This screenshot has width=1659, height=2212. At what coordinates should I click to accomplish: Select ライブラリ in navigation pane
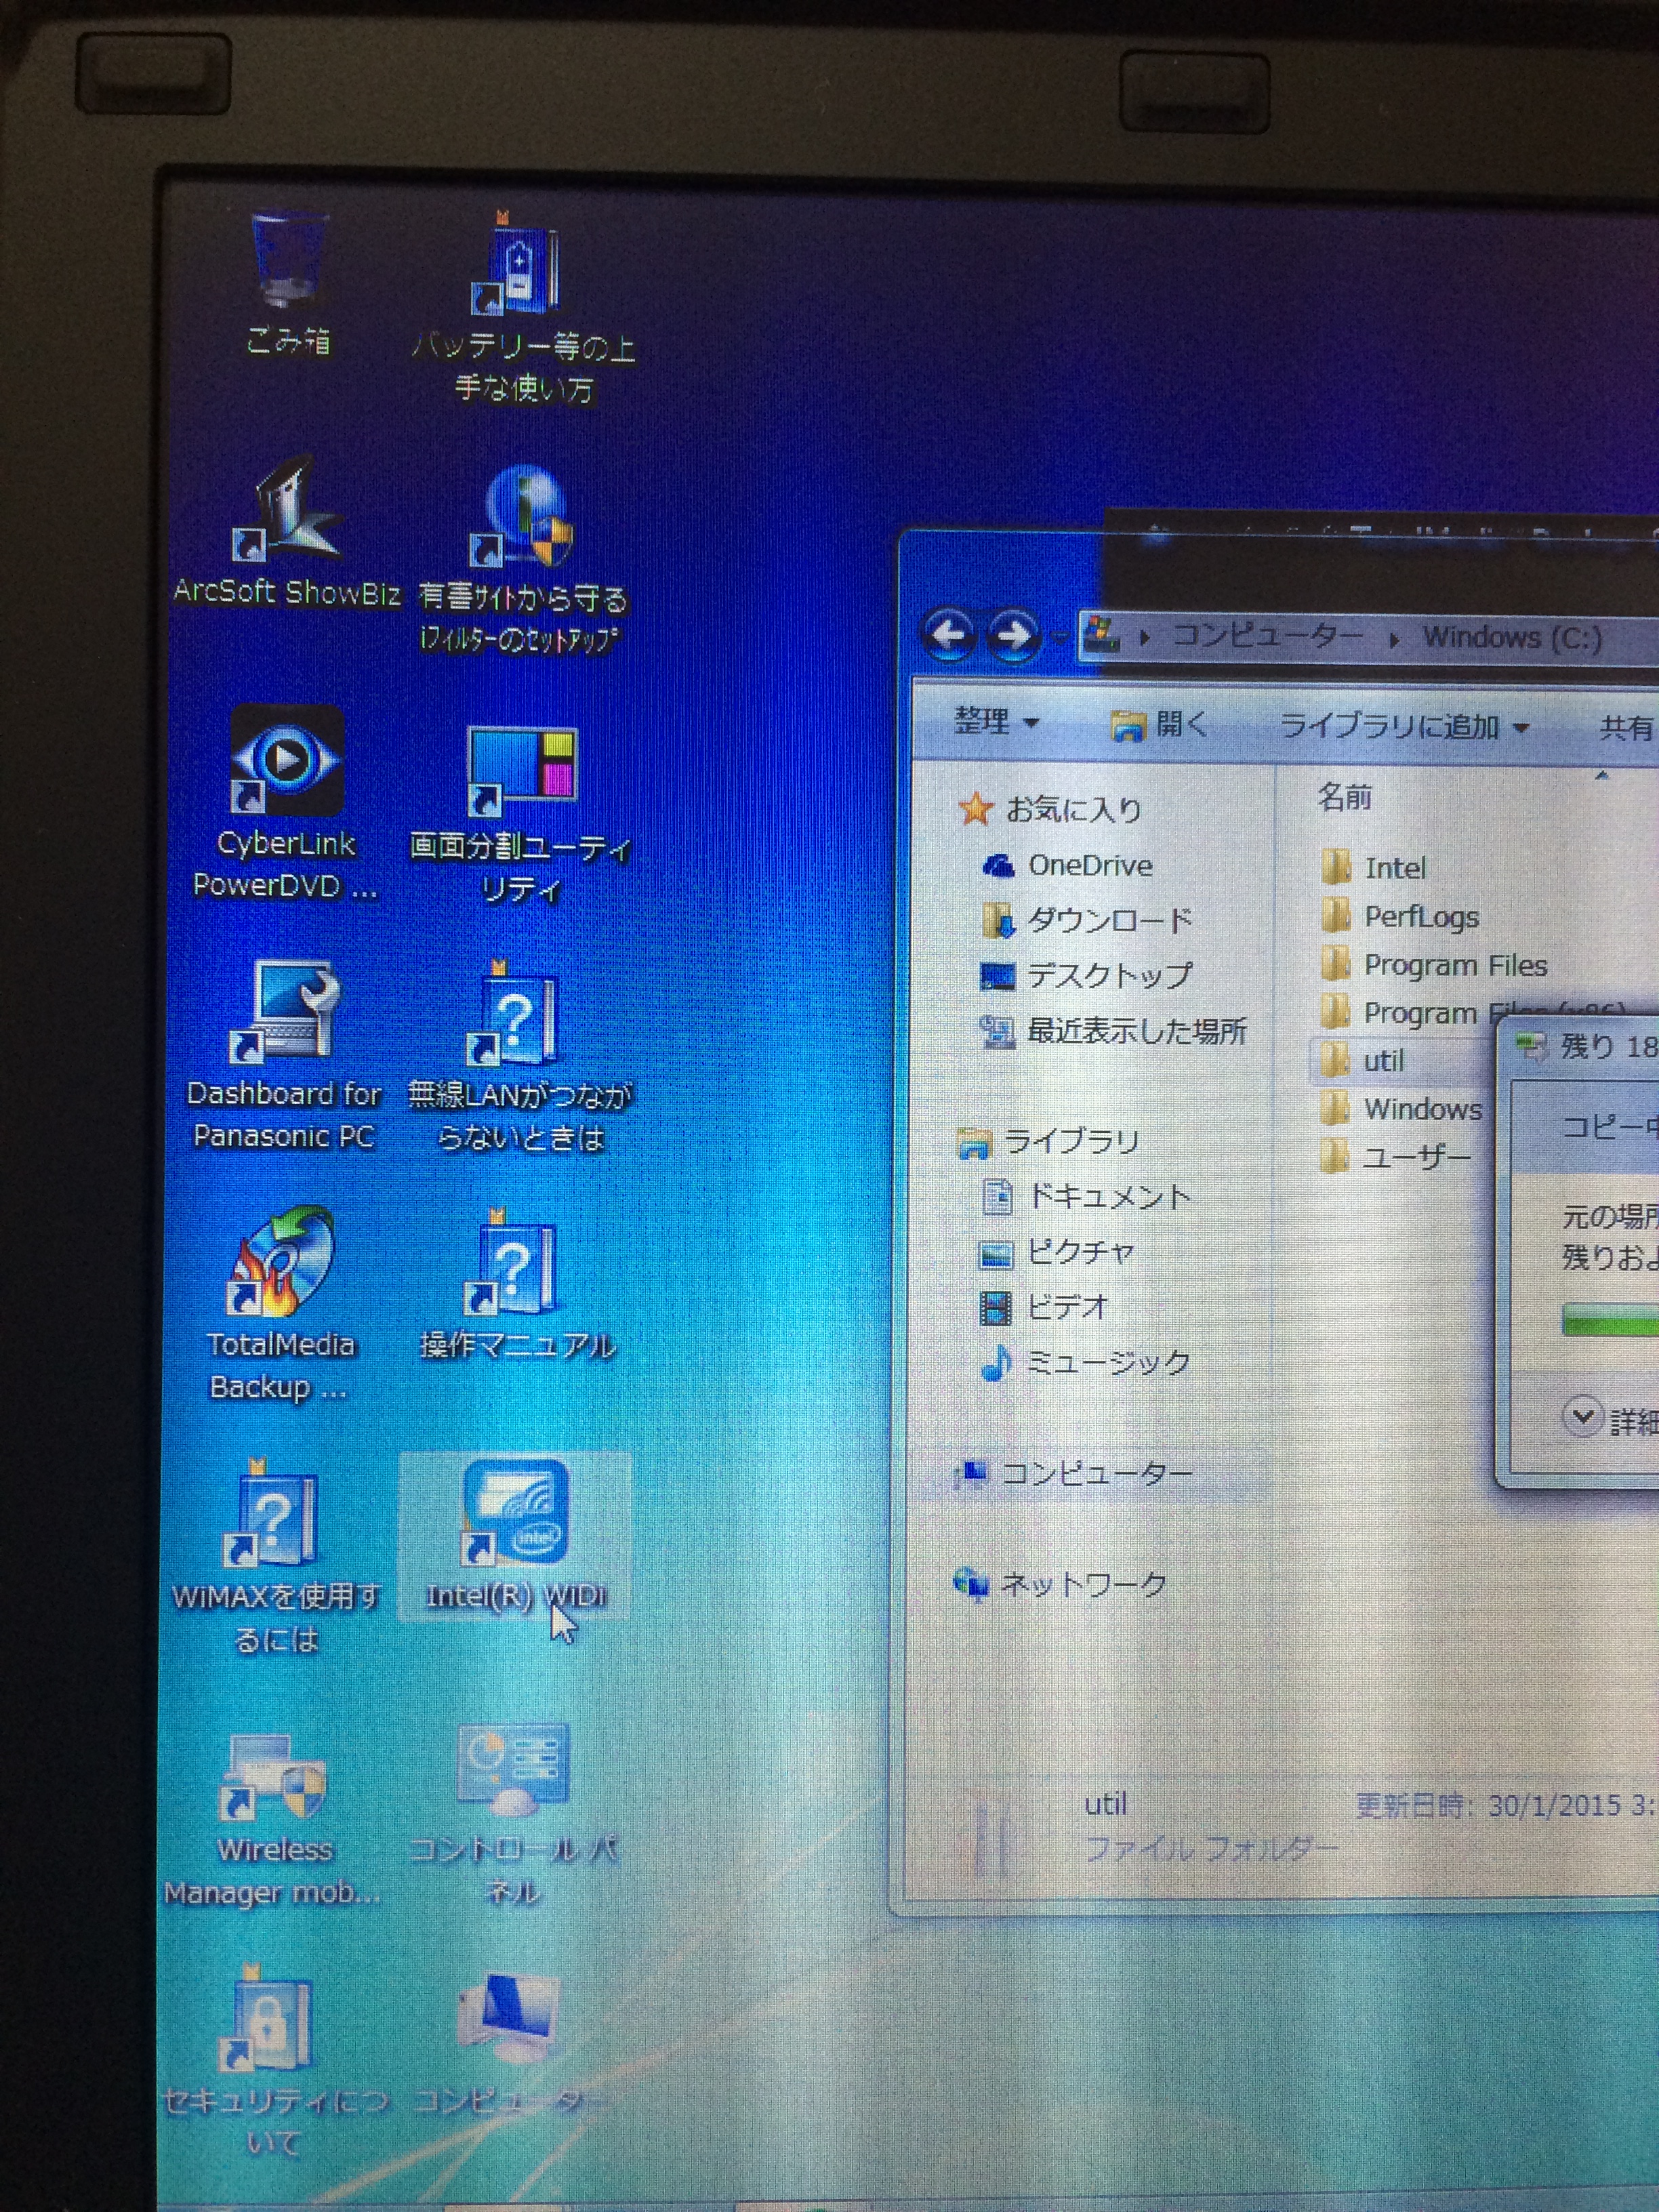1049,1141
